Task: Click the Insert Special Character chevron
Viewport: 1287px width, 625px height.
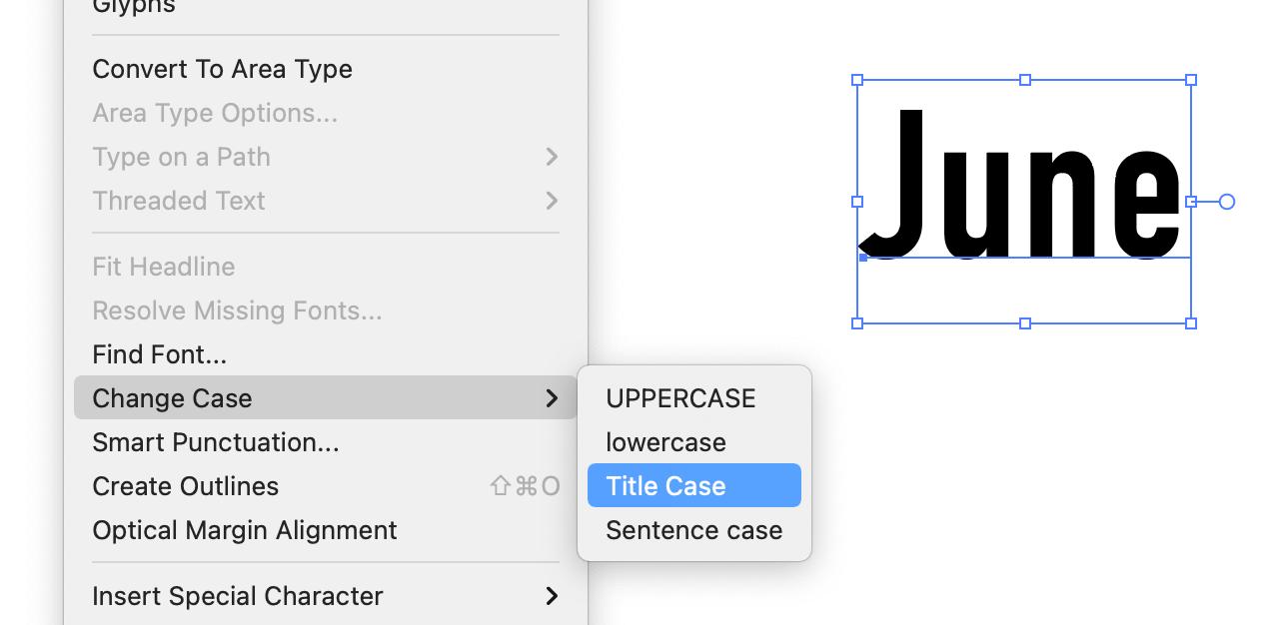Action: coord(552,596)
